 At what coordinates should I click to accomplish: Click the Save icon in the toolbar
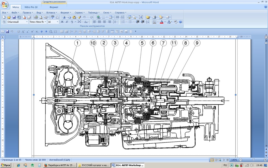[x=14, y=17]
